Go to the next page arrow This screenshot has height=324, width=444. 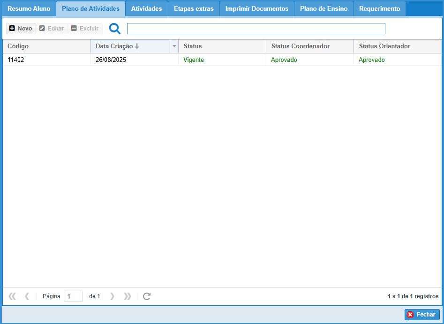point(112,296)
